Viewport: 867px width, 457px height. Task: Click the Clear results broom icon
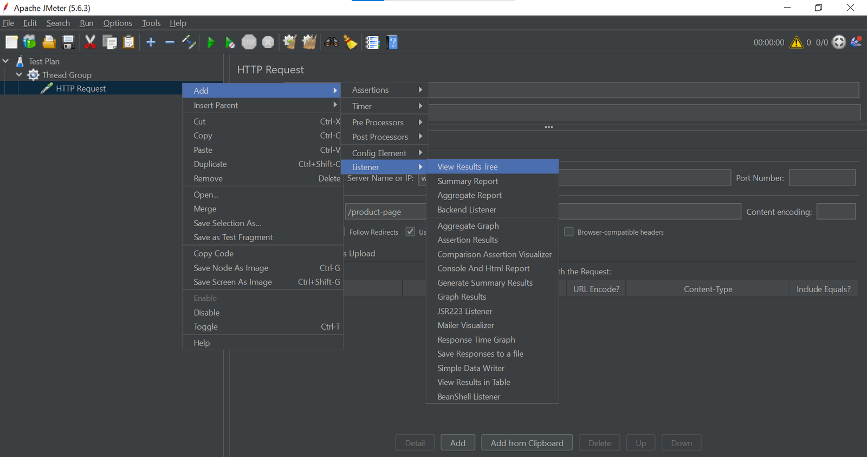pos(290,42)
